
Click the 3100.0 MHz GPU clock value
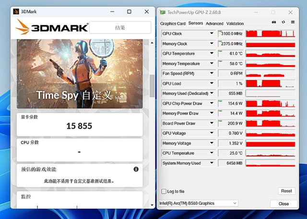point(232,34)
